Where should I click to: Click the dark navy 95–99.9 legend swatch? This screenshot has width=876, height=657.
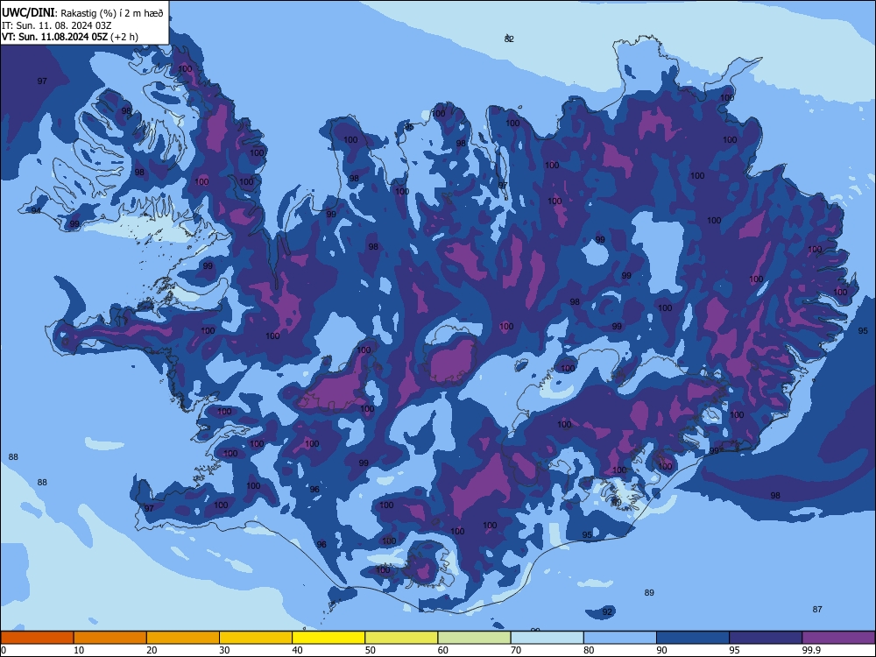[766, 638]
